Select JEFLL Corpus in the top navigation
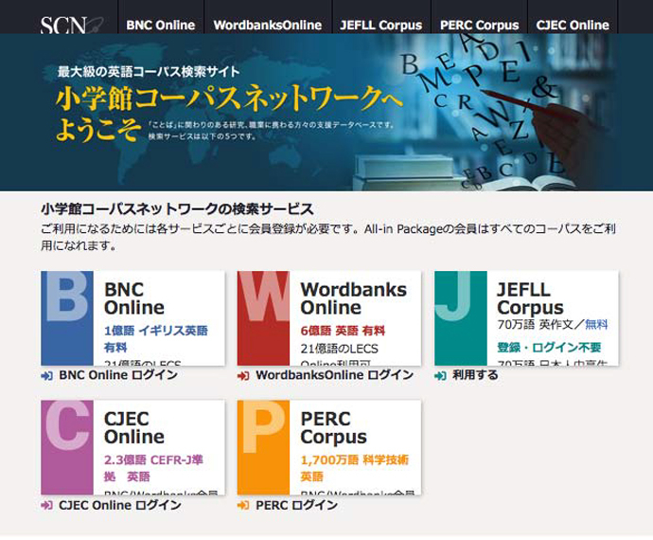The image size is (653, 540). [381, 25]
